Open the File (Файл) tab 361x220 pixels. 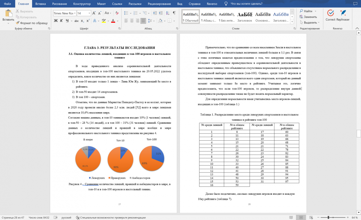(7, 4)
